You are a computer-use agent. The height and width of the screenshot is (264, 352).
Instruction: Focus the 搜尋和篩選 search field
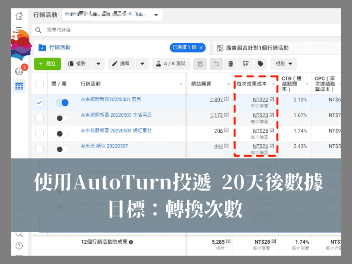186,30
